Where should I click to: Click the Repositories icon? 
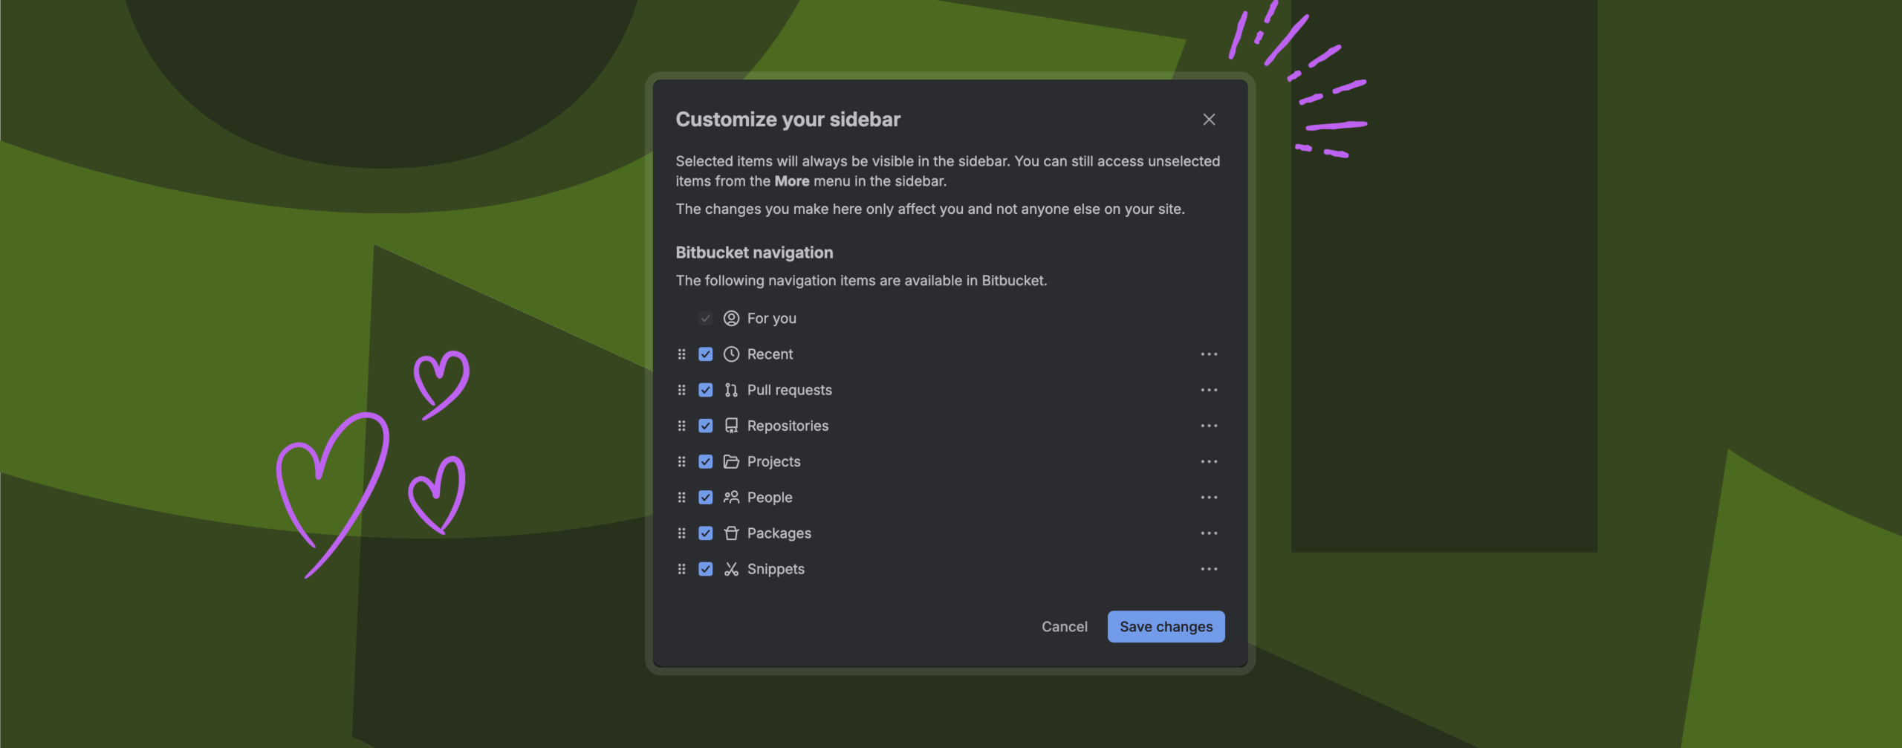coord(730,425)
